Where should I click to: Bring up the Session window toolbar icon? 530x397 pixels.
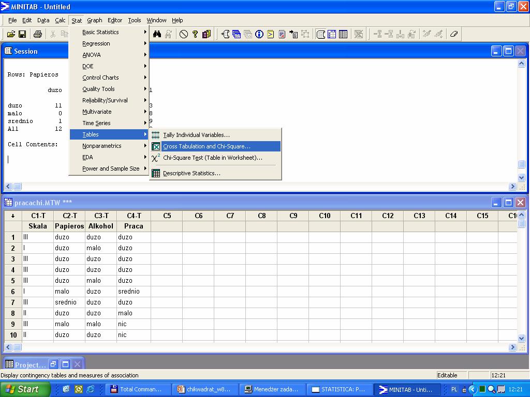click(321, 34)
